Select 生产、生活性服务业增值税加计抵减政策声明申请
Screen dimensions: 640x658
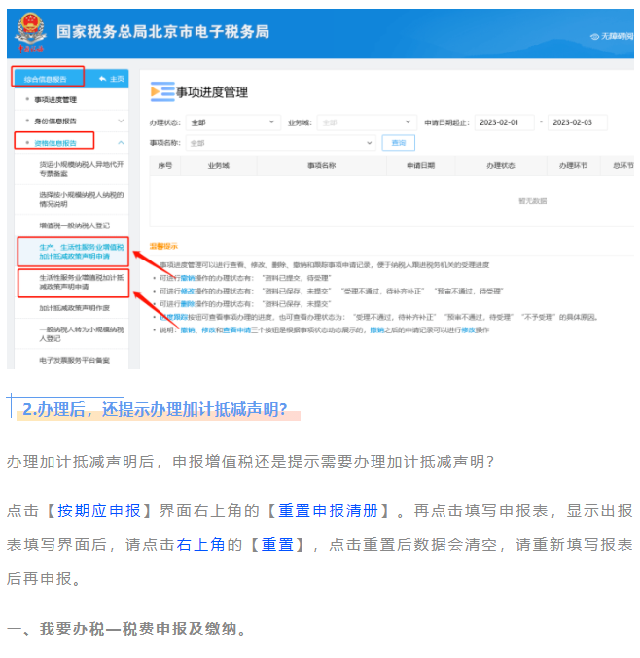coord(80,253)
